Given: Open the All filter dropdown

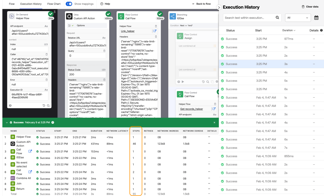Looking at the screenshot, I should [297, 18].
